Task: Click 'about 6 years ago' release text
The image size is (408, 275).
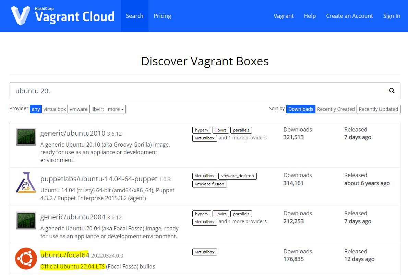Action: 367,183
